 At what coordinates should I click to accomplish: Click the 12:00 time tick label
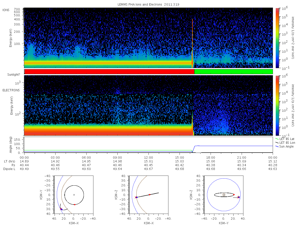[148, 157]
